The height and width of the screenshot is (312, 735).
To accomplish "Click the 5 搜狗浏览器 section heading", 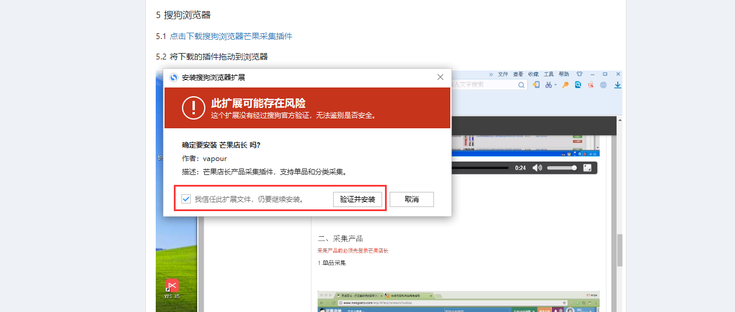I will (x=183, y=15).
